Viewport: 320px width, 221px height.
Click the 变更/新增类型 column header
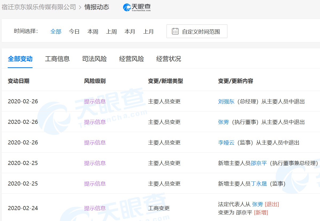tap(166, 81)
